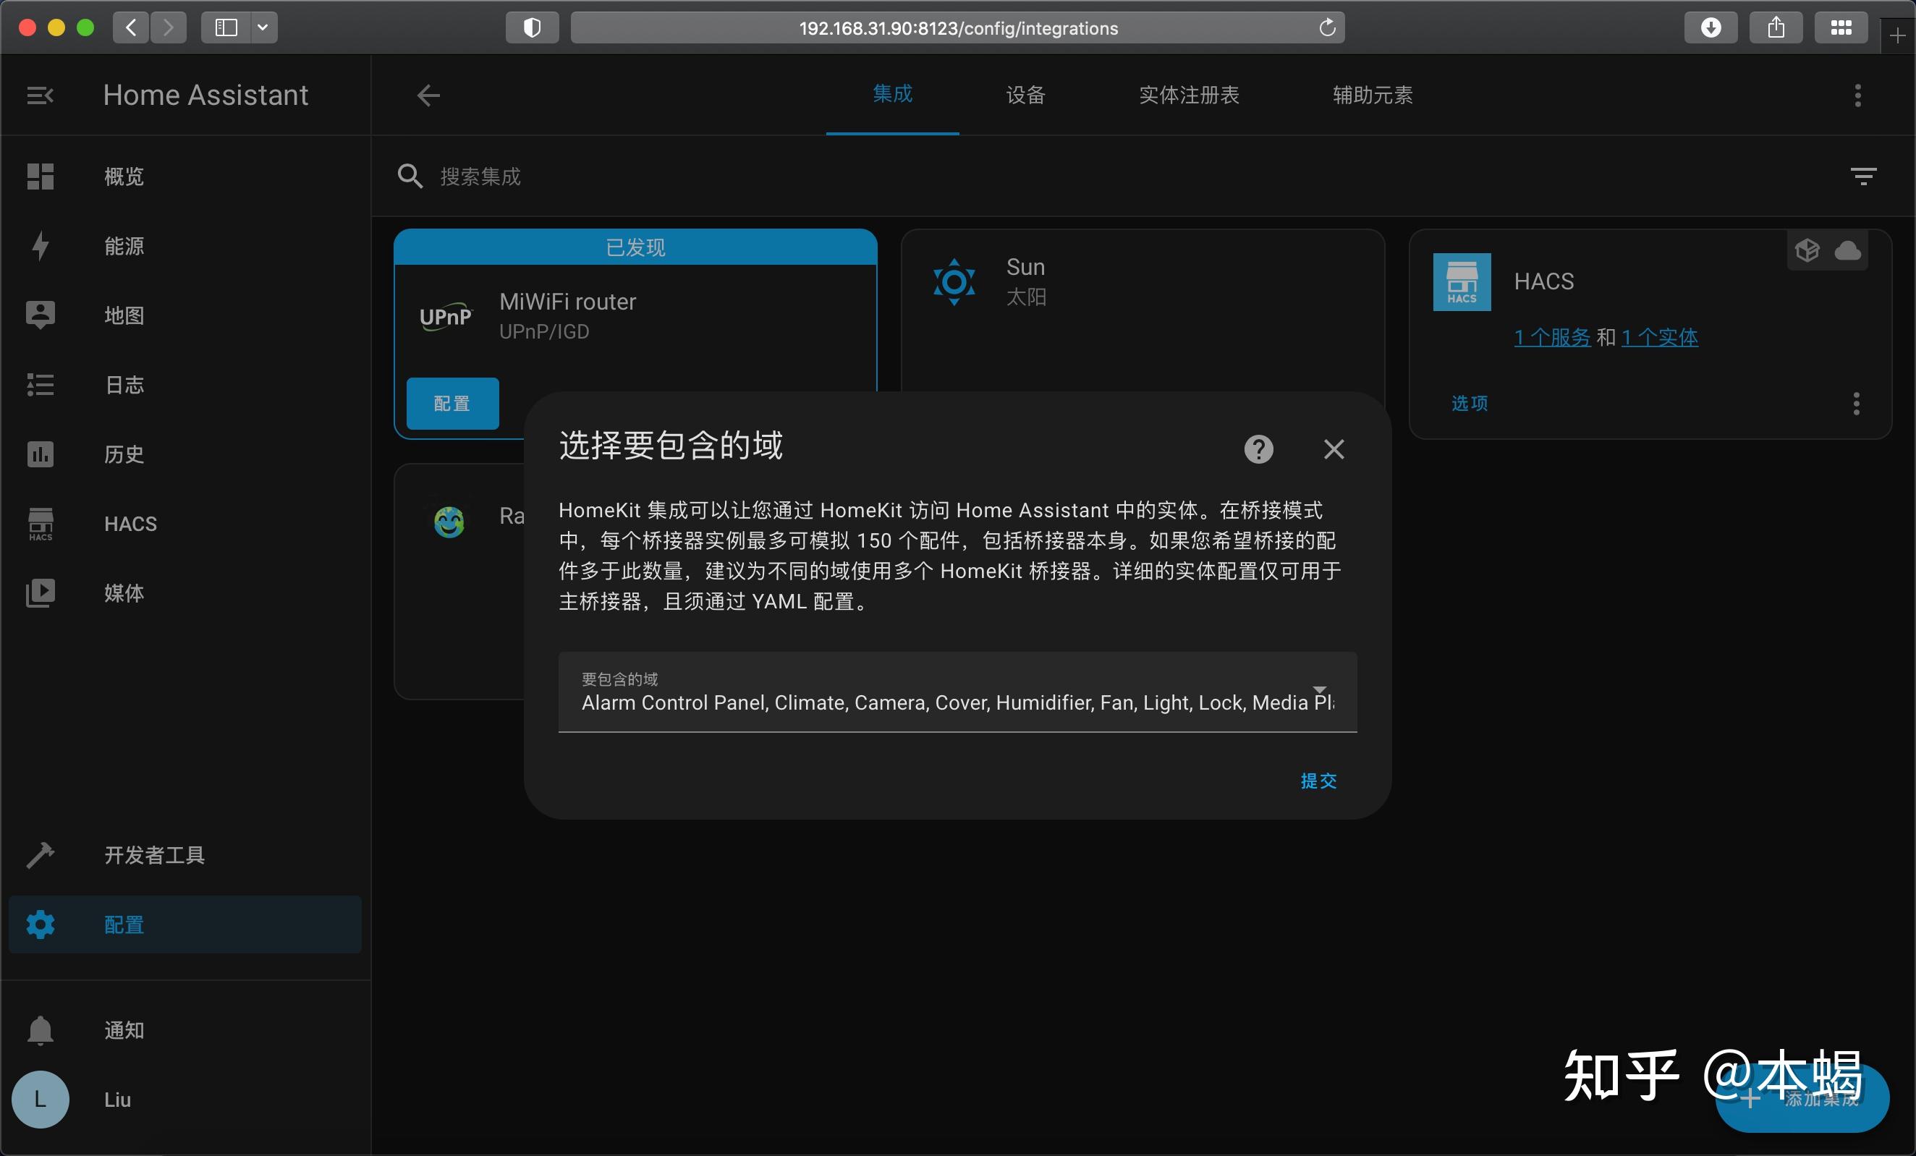The height and width of the screenshot is (1156, 1916).
Task: Click the filter icon beside the search bar
Action: (x=1864, y=176)
